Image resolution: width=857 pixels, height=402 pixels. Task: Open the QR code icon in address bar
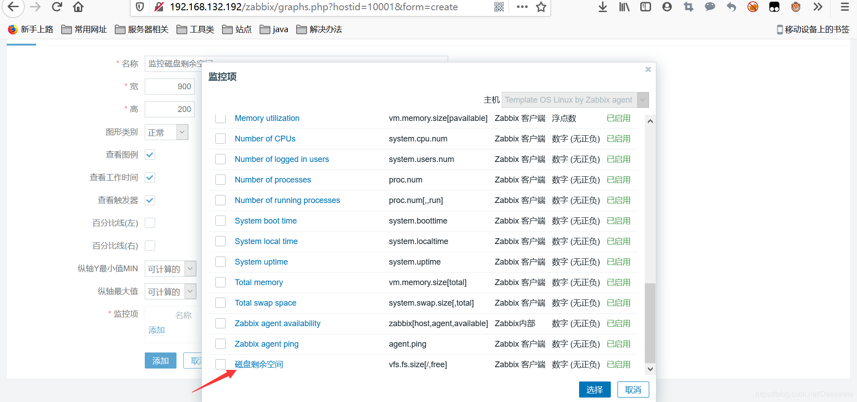(499, 7)
